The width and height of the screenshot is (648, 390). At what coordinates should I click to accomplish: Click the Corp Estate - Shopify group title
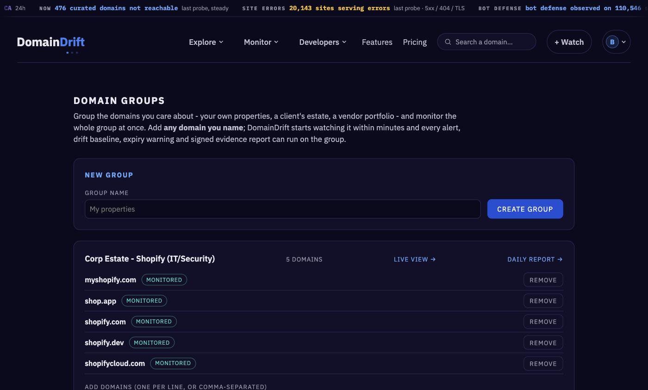coord(150,259)
